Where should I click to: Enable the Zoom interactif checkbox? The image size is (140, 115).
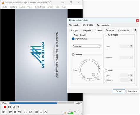point(72,35)
